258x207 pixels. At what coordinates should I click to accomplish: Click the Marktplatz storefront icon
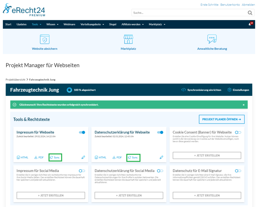click(128, 39)
